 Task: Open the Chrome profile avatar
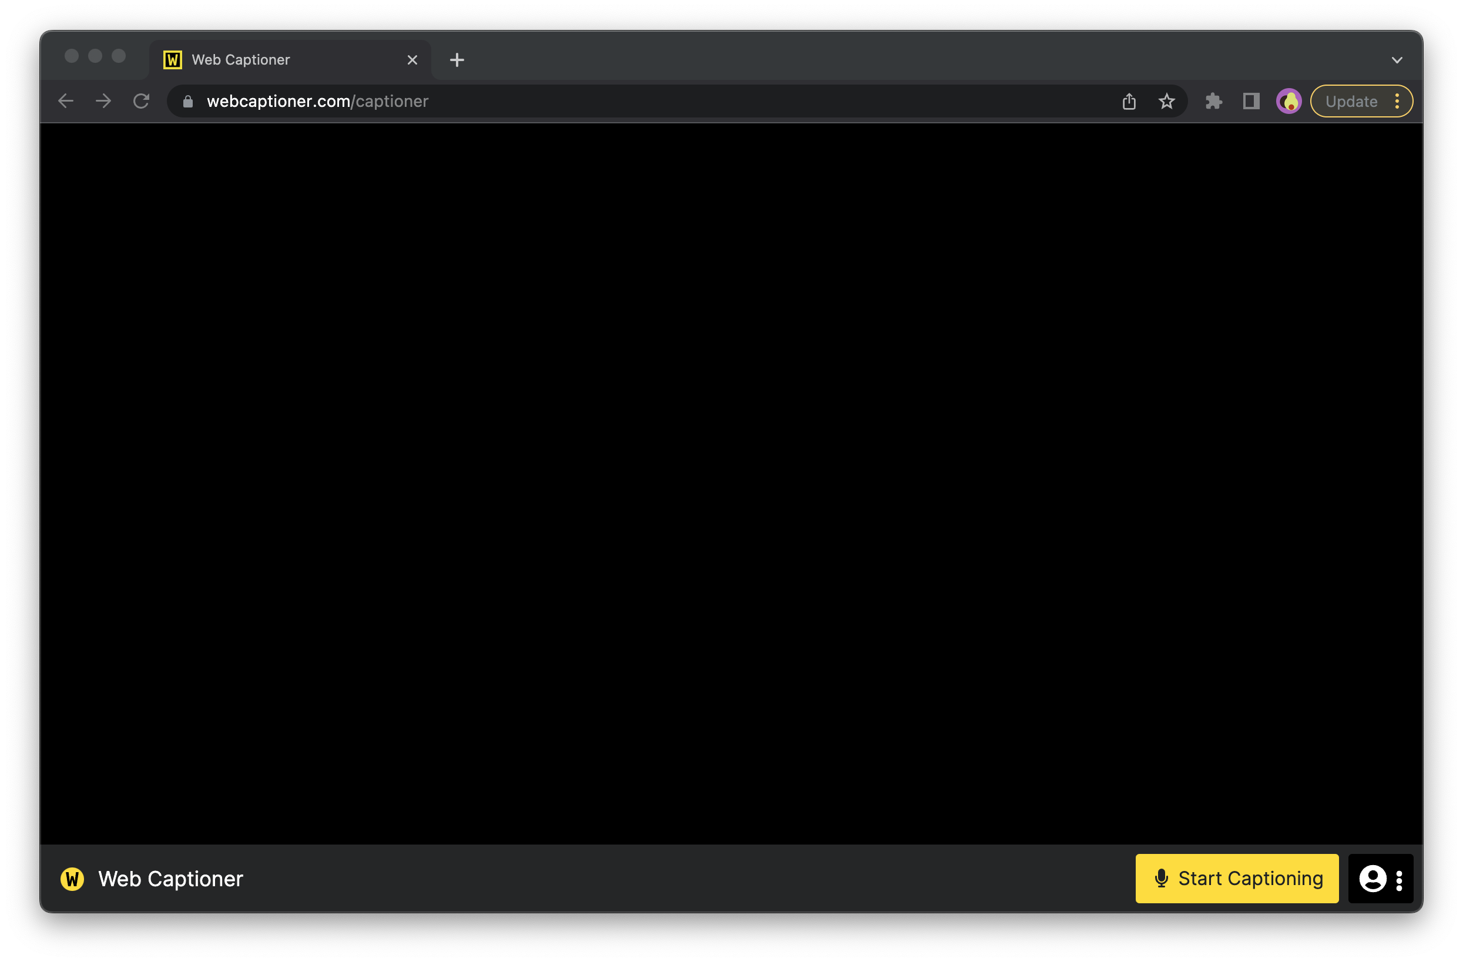click(1288, 101)
